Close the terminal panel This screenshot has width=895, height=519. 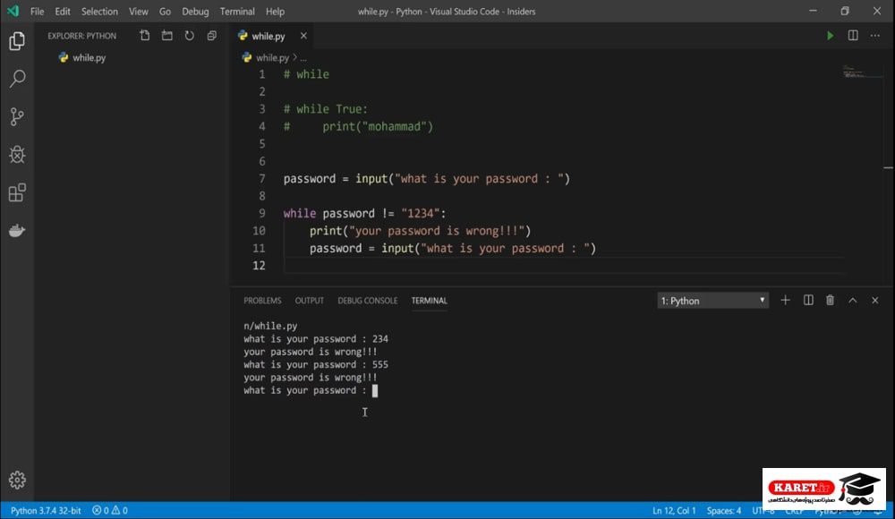pyautogui.click(x=875, y=301)
